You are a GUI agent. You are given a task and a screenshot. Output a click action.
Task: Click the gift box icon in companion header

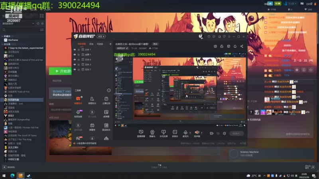click(215, 46)
